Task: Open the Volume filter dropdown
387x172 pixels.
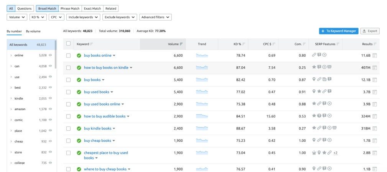Action: point(17,17)
